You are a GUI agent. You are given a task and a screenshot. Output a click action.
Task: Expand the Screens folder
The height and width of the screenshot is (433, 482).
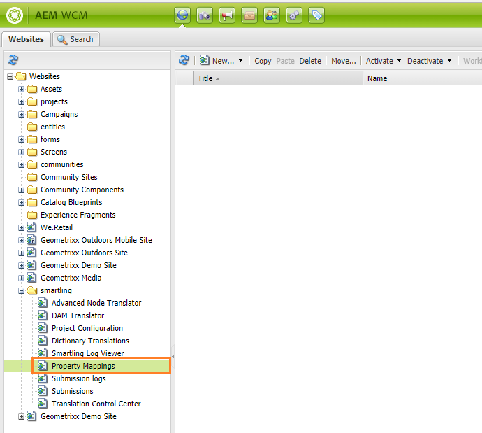click(x=21, y=152)
